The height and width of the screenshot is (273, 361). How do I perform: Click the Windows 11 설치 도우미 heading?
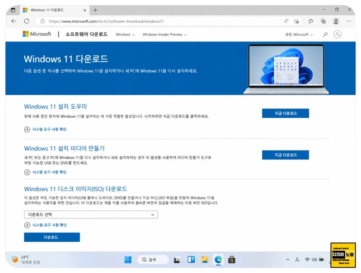(55, 106)
